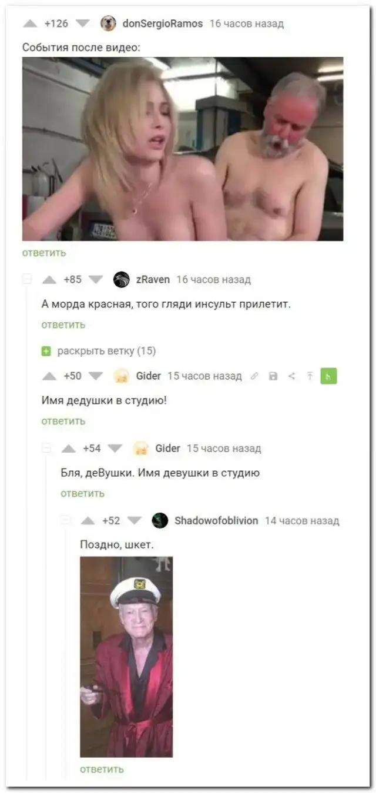The width and height of the screenshot is (376, 793).
Task: Upvote zRaven's comment rated +85
Action: coord(51,280)
